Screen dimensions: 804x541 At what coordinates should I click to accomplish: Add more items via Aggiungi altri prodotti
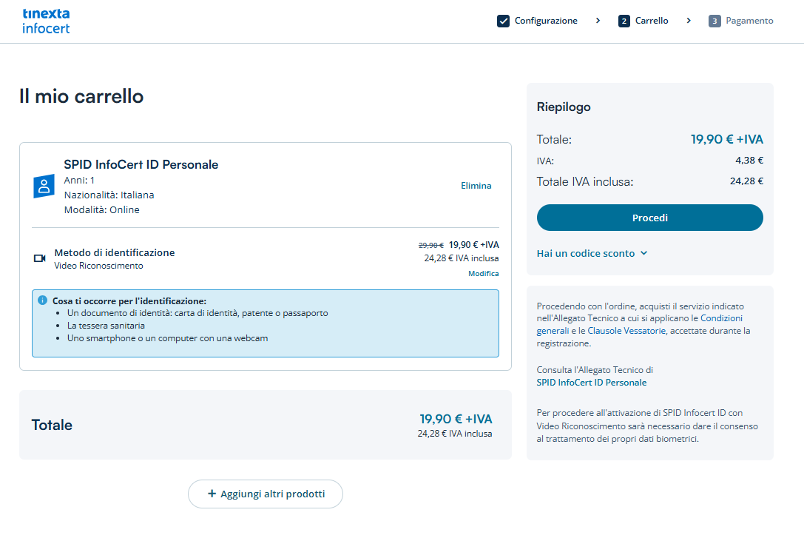pos(266,494)
